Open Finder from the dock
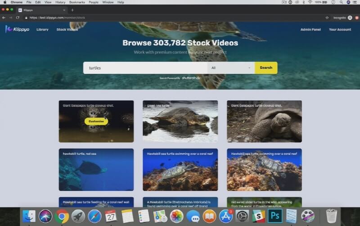This screenshot has height=226, width=360. pyautogui.click(x=29, y=216)
